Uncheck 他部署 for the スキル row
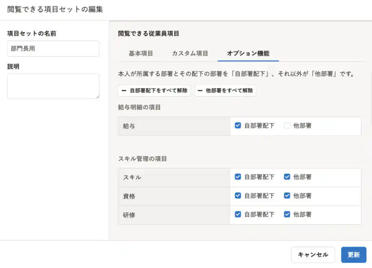372x268 pixels. 287,177
